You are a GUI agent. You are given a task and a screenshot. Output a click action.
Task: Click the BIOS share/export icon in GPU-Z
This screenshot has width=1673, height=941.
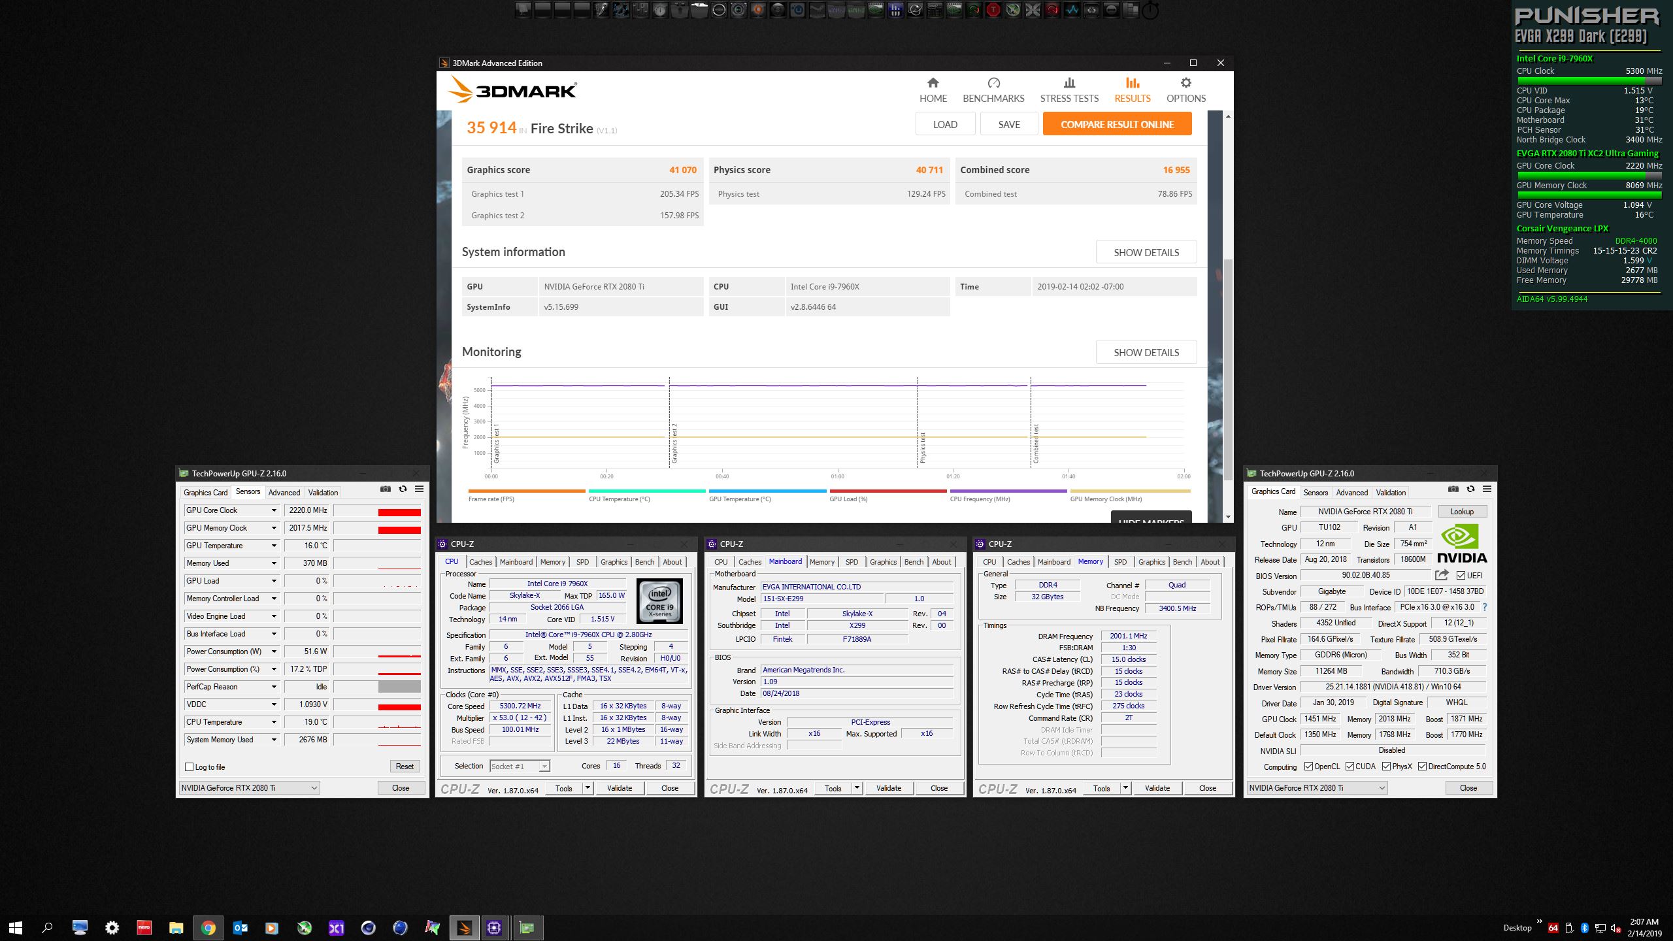click(x=1442, y=575)
